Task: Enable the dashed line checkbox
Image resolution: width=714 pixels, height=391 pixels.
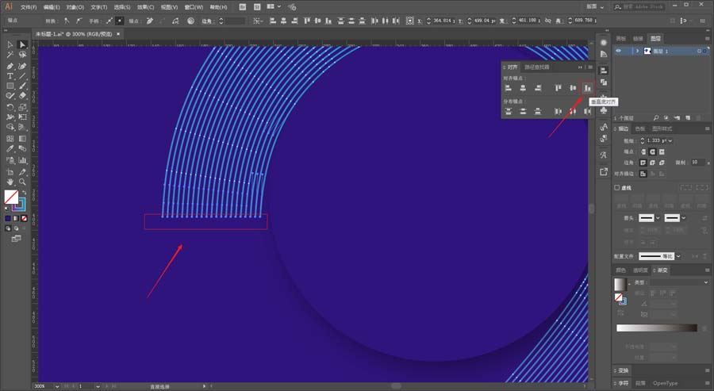Action: click(617, 187)
